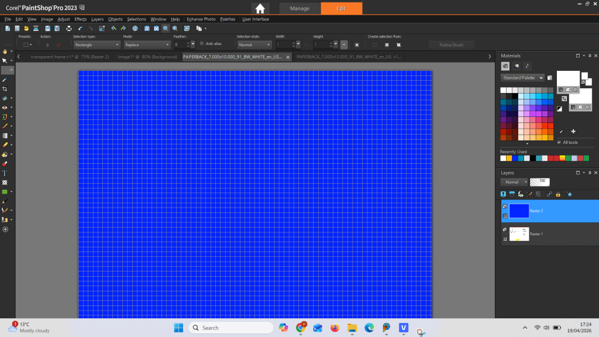Select the Eraser tool
599x337 pixels.
[x=5, y=145]
